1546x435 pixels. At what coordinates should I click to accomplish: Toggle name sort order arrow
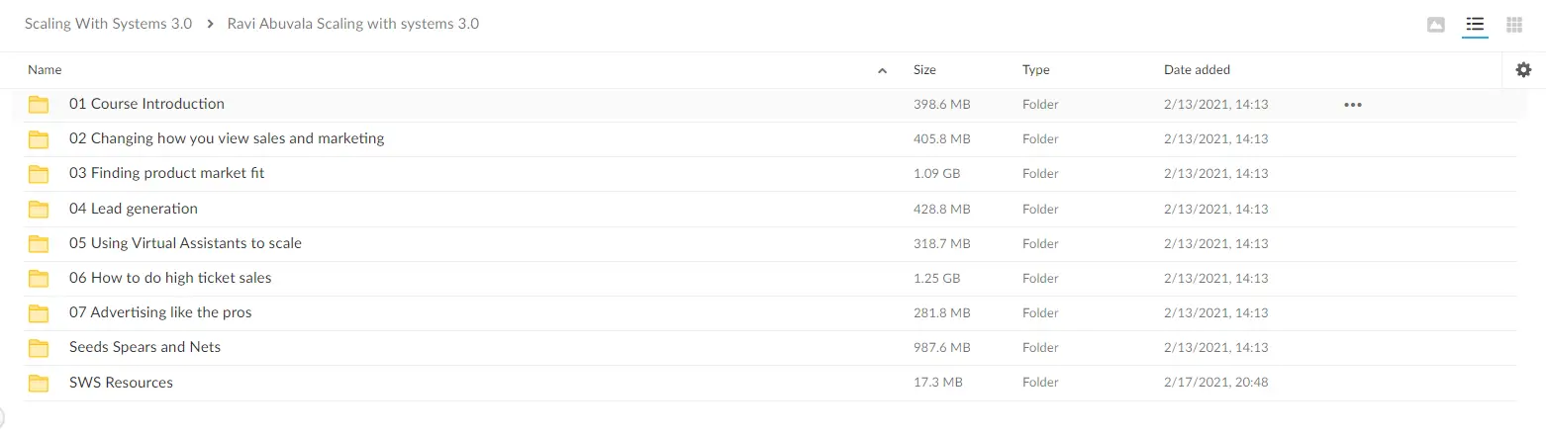(882, 70)
